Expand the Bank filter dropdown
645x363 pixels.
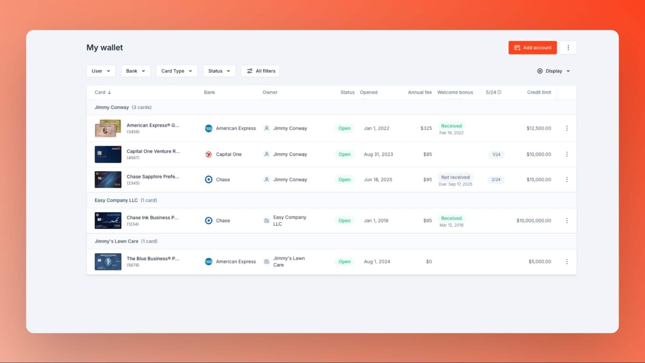pos(136,71)
